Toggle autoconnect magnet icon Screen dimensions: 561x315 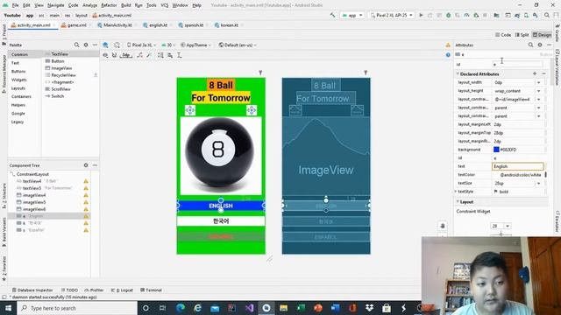tap(114, 55)
